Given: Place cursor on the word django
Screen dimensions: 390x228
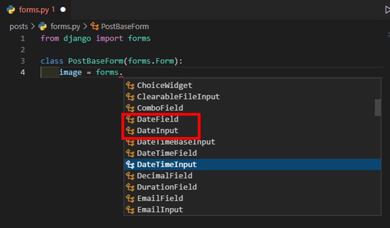Looking at the screenshot, I should coord(77,39).
